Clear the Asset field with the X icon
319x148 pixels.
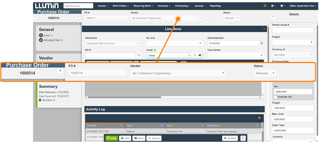click(x=189, y=55)
